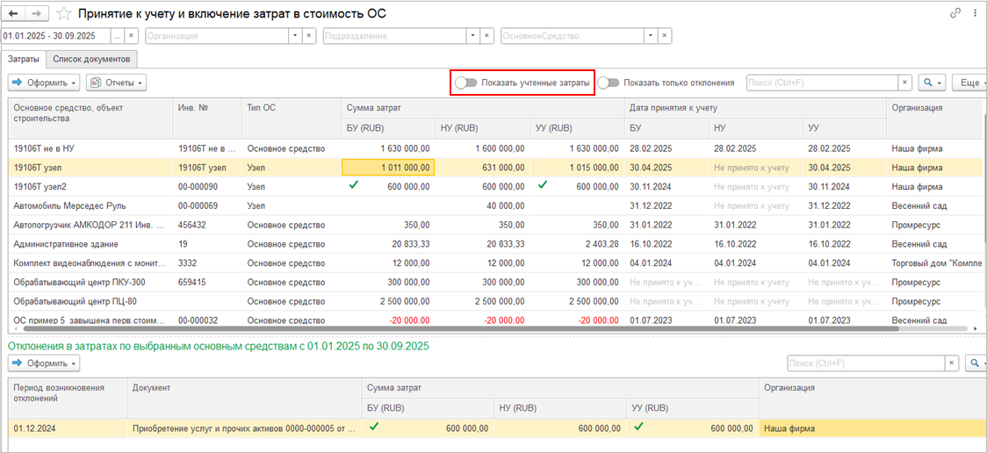The image size is (987, 453).
Task: Add page to favorites with star icon
Action: coord(65,14)
